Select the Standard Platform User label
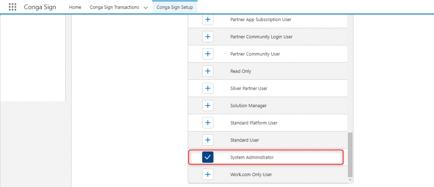Screen dimensions: 434x187 pos(254,123)
